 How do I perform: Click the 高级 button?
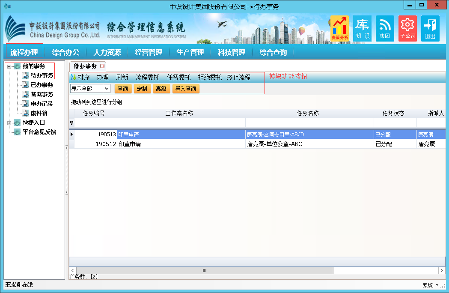(x=161, y=89)
